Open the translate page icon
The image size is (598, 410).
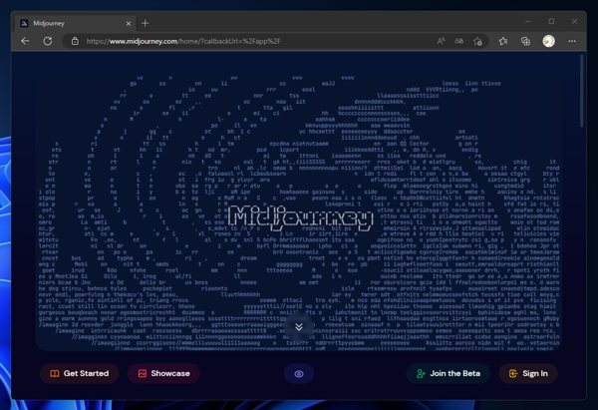pos(459,41)
